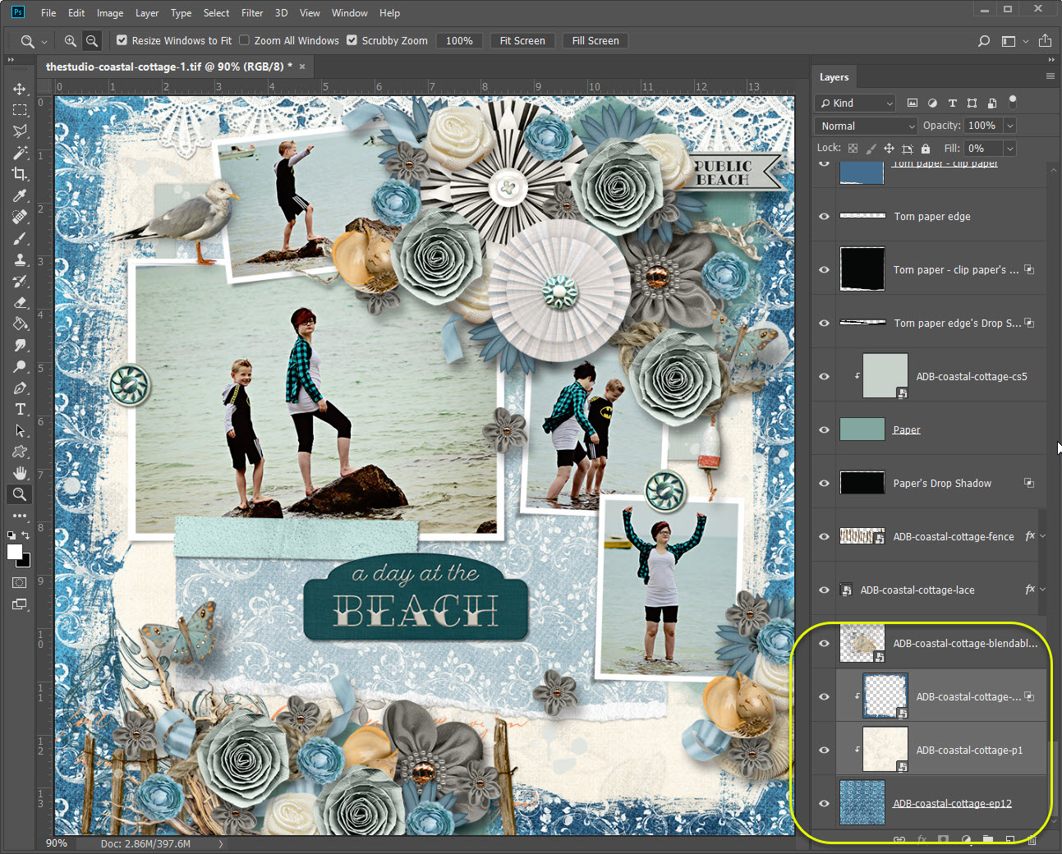Filter layers by type layers T icon
Viewport: 1062px width, 854px height.
click(x=952, y=103)
